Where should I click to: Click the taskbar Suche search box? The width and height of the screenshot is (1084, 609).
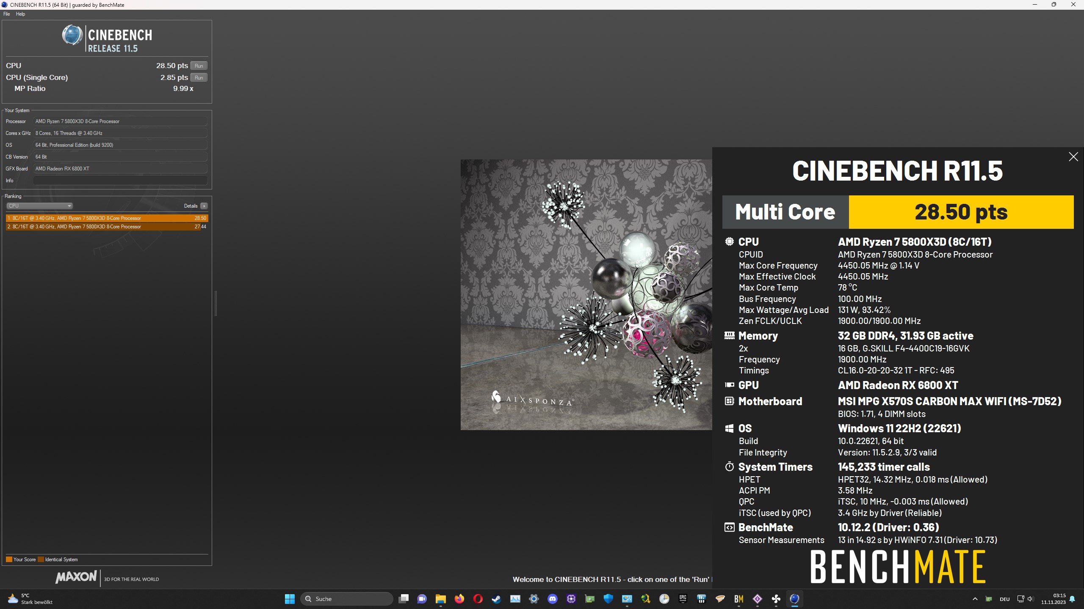coord(346,599)
